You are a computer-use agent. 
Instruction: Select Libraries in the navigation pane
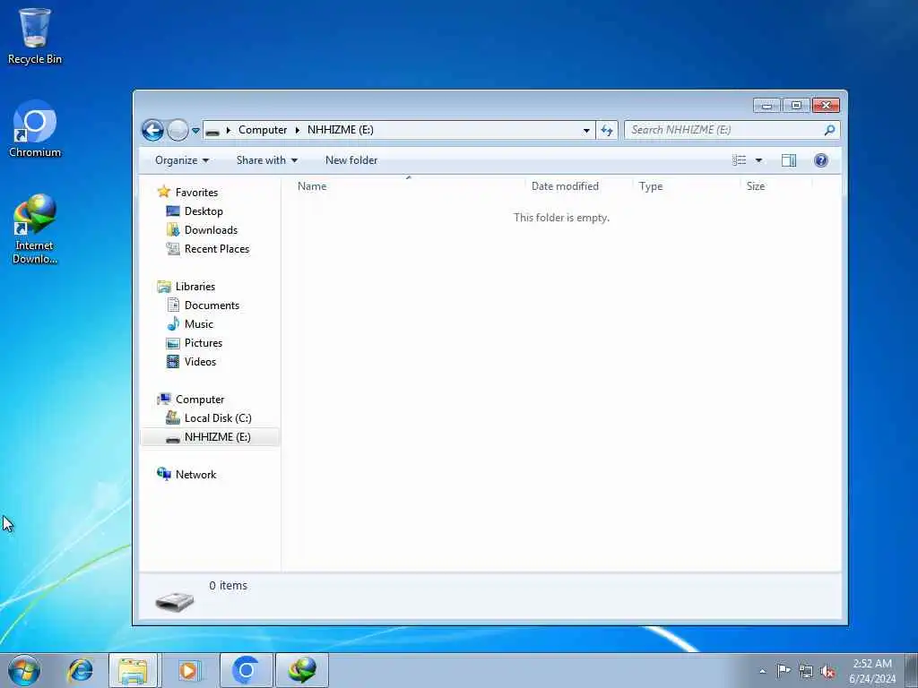pos(195,287)
